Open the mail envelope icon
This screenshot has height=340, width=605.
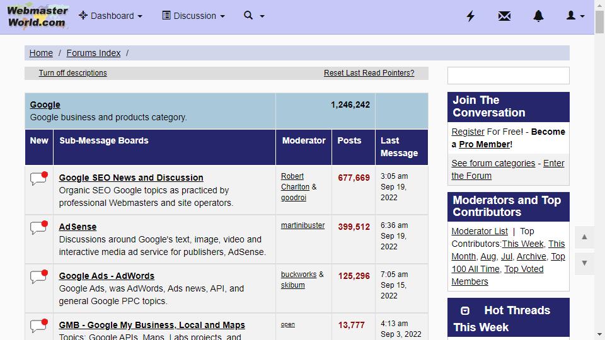pyautogui.click(x=504, y=16)
